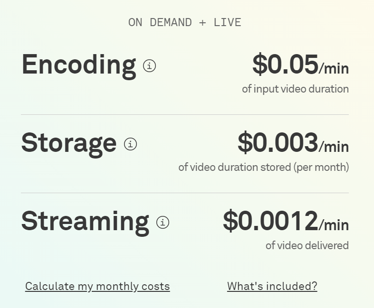
Task: Click the Encoding heading text
Action: pos(79,65)
